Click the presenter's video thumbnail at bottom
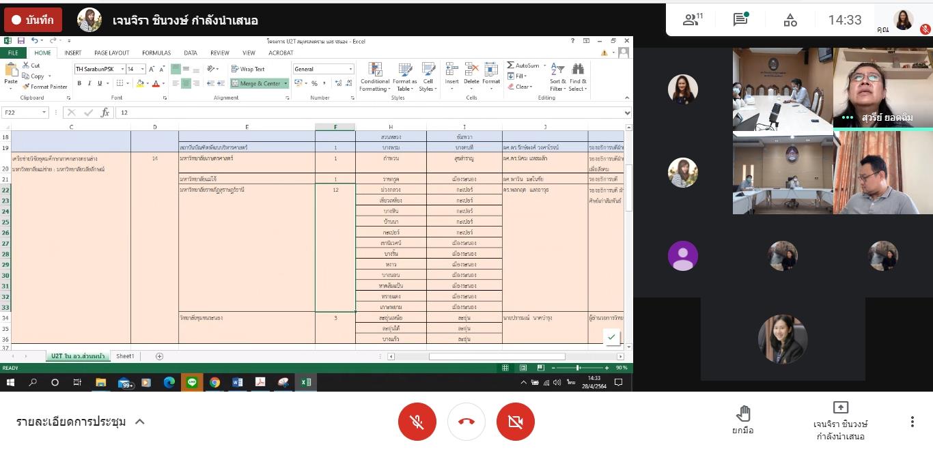Viewport: 933px width, 451px height. coord(782,340)
